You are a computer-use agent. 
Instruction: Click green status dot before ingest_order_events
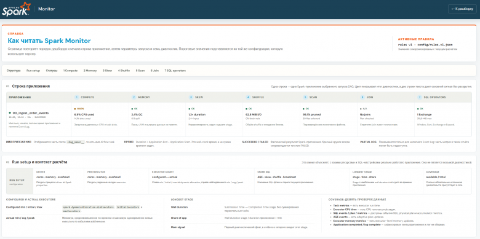pos(10,113)
